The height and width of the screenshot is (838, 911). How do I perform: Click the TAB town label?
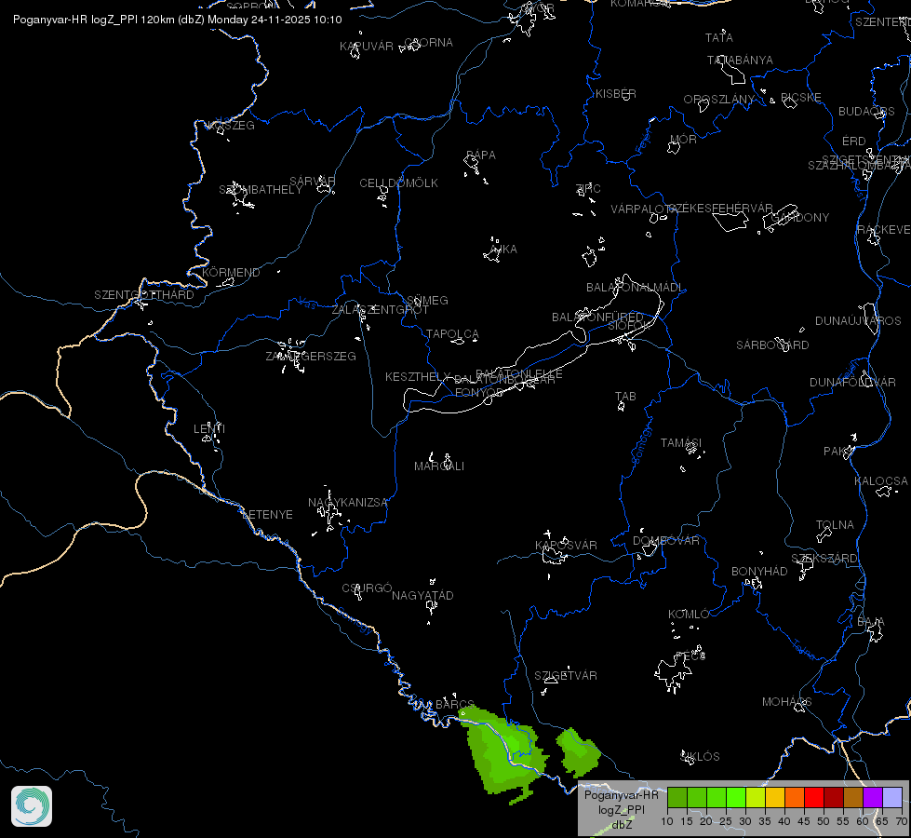[625, 397]
